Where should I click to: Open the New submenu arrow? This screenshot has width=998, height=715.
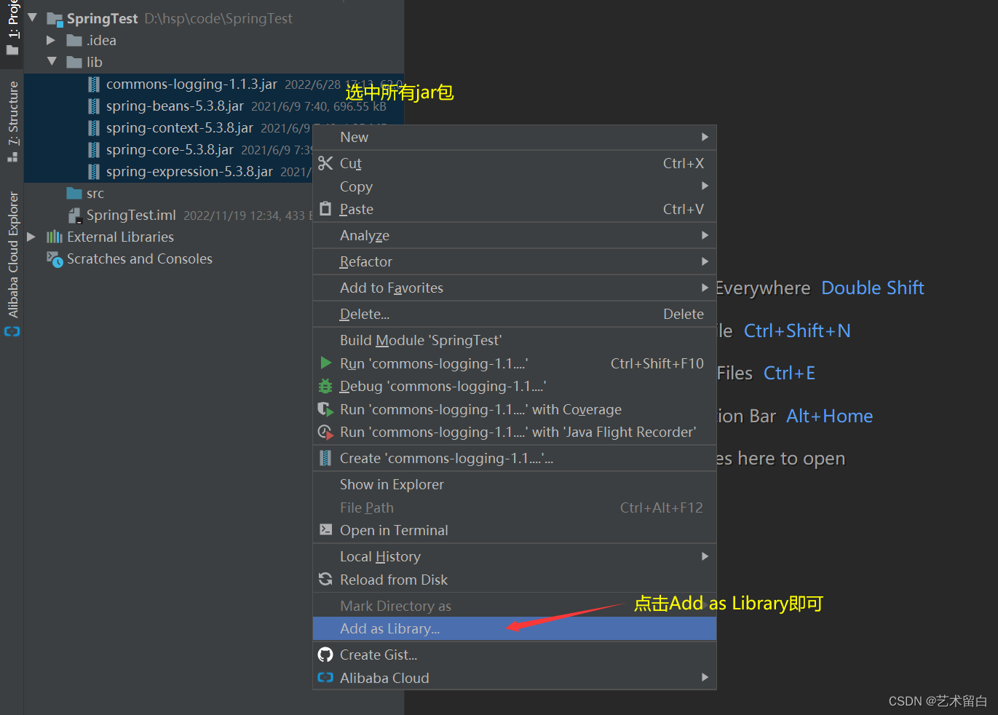coord(705,137)
